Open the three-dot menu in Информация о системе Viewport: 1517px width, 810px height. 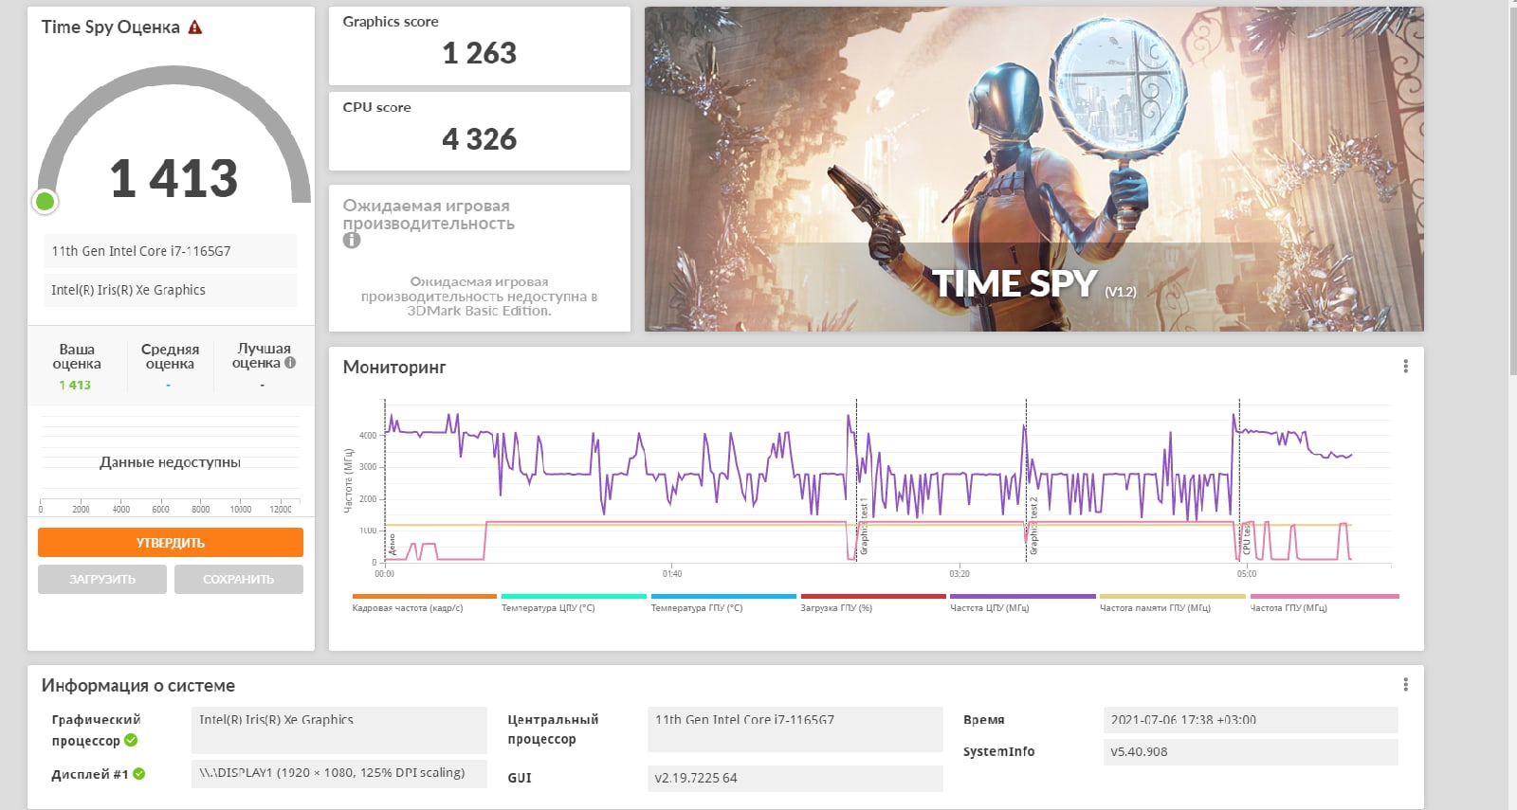pos(1405,684)
